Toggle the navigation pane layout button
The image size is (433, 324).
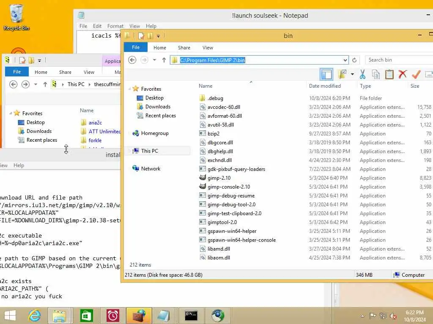[x=326, y=74]
